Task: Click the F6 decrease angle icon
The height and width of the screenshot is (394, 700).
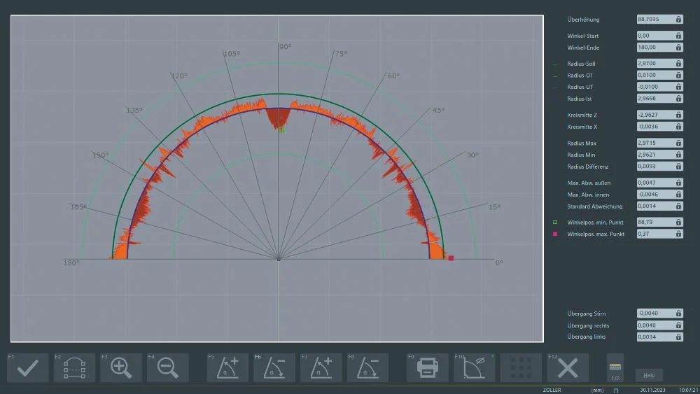Action: [x=274, y=367]
